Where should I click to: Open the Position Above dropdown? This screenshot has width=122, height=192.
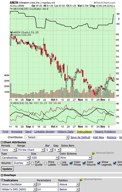(69, 184)
